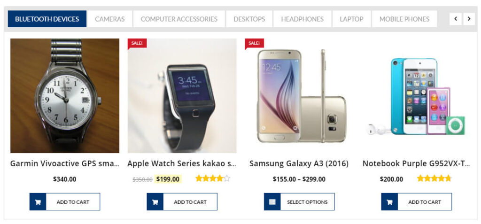Click Notebook Purple five-star rating
The width and height of the screenshot is (481, 224).
(x=434, y=178)
